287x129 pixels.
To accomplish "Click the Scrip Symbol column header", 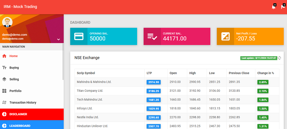I will pos(86,73).
